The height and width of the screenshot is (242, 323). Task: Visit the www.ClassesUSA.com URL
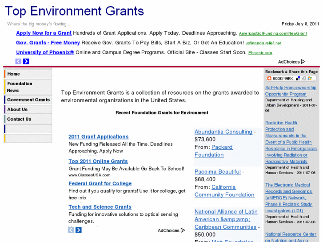89,175
